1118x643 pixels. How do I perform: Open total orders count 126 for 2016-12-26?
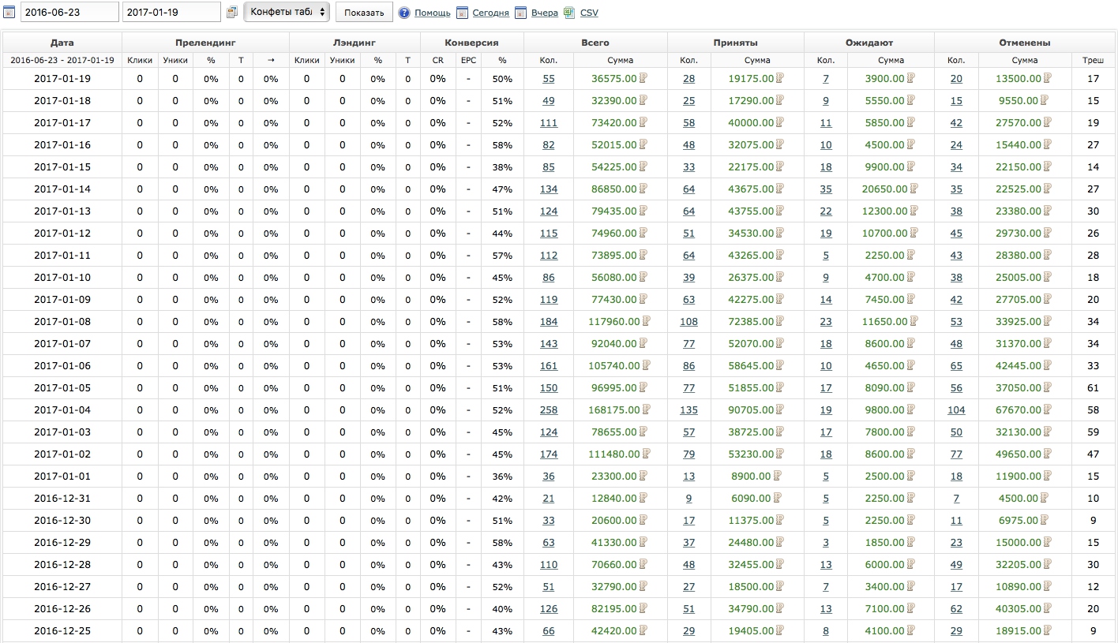point(549,609)
